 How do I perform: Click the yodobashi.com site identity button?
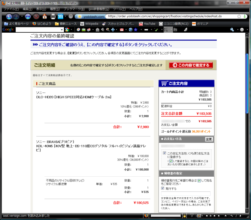click(x=90, y=17)
